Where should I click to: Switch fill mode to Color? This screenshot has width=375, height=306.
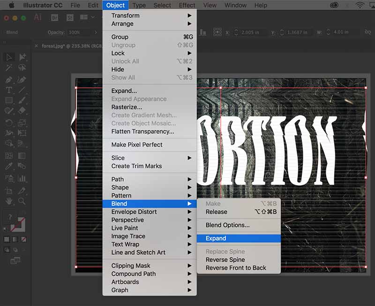coord(7,239)
